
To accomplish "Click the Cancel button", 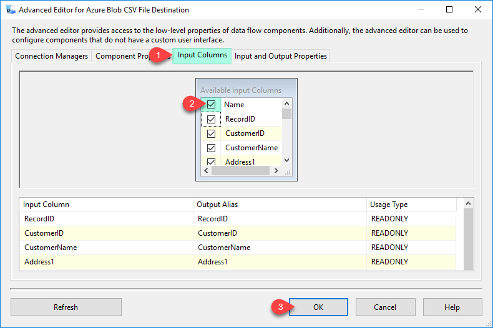I will coord(385,307).
